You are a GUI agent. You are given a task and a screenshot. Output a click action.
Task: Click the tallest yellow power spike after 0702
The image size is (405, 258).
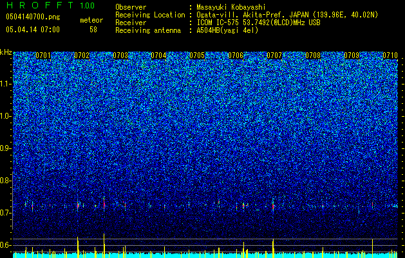[104, 245]
